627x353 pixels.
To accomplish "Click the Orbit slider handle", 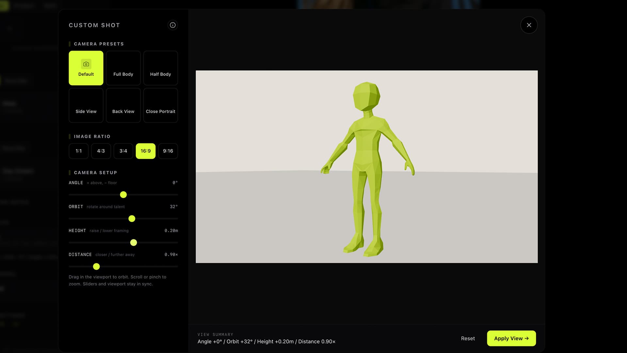I will 132,219.
